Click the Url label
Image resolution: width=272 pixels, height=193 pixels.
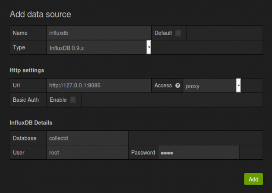(x=16, y=86)
